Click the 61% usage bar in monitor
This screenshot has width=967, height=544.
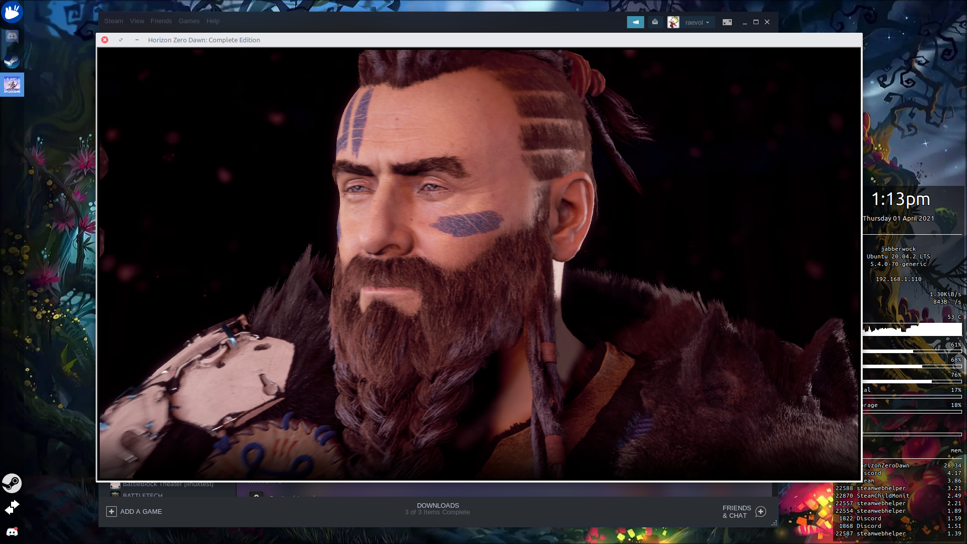pos(912,351)
